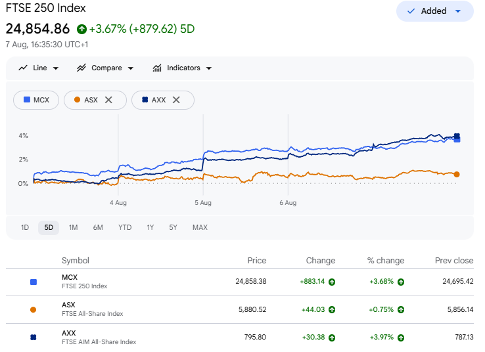
Task: Remove ASX comparison with its X
Action: [x=108, y=100]
